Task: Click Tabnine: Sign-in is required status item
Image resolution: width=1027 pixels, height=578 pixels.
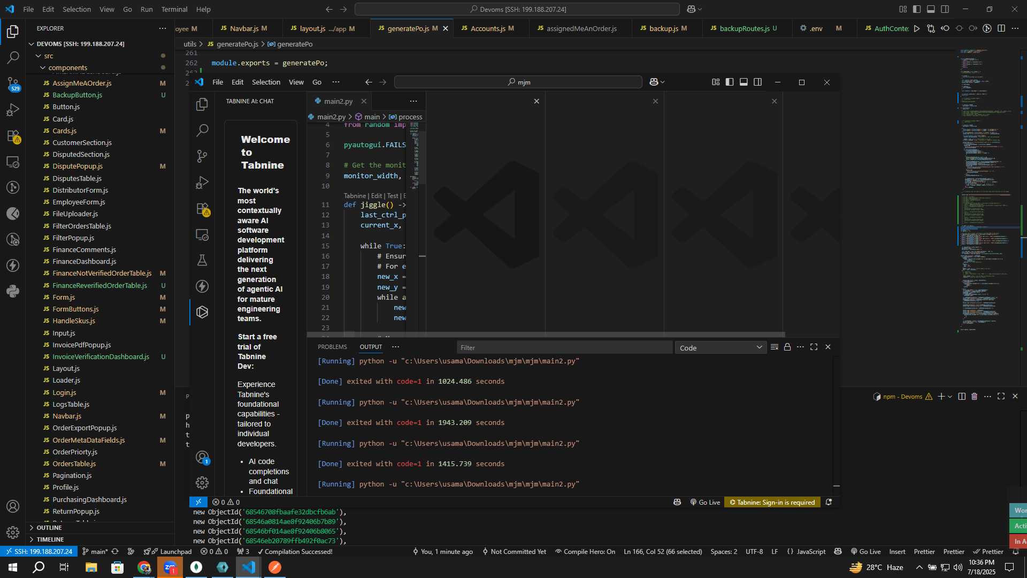Action: [772, 502]
